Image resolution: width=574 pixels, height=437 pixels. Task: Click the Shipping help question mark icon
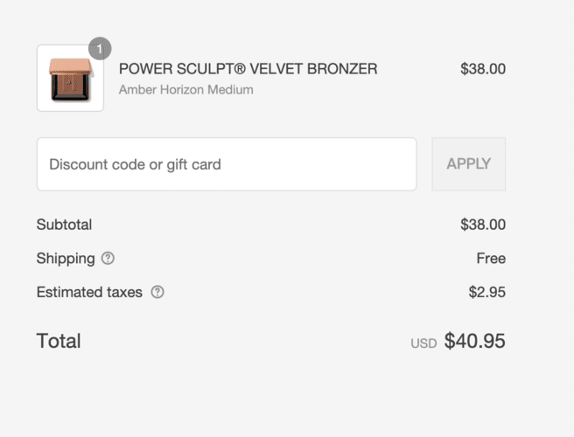click(x=108, y=259)
